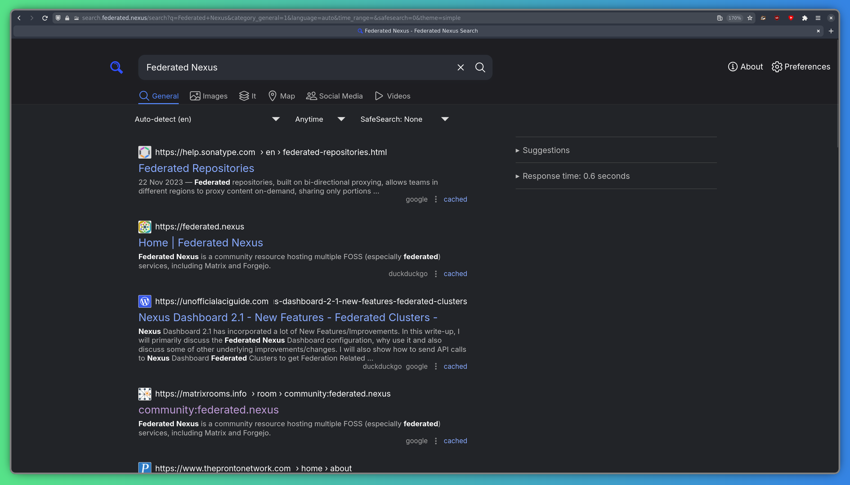Viewport: 850px width, 485px height.
Task: Switch to the Images tab
Action: tap(208, 96)
